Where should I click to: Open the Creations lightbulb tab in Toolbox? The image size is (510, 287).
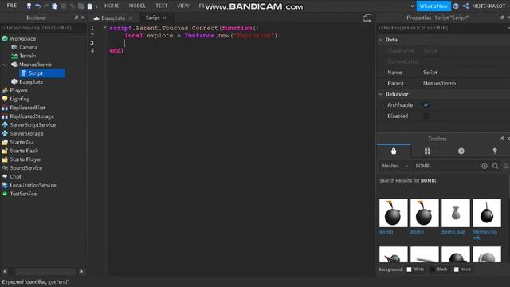[495, 151]
